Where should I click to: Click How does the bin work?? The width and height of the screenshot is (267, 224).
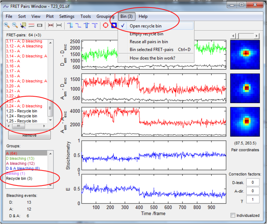coord(152,58)
